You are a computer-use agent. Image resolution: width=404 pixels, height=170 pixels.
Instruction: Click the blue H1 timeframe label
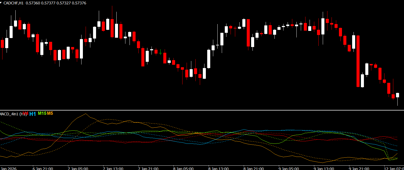tap(33, 114)
